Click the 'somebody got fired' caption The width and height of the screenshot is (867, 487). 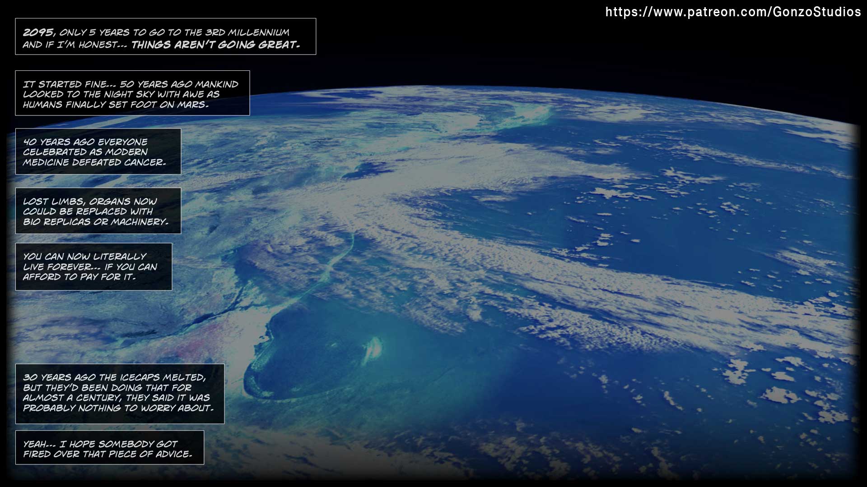(109, 448)
